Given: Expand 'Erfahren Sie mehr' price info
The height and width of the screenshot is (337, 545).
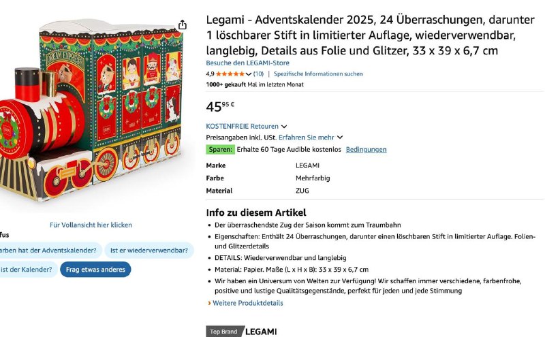Looking at the screenshot, I should click(311, 138).
